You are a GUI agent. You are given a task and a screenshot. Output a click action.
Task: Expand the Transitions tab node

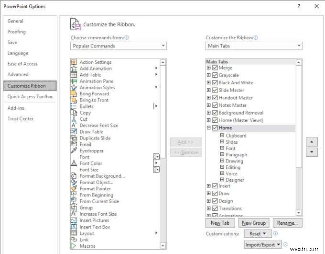[209, 208]
